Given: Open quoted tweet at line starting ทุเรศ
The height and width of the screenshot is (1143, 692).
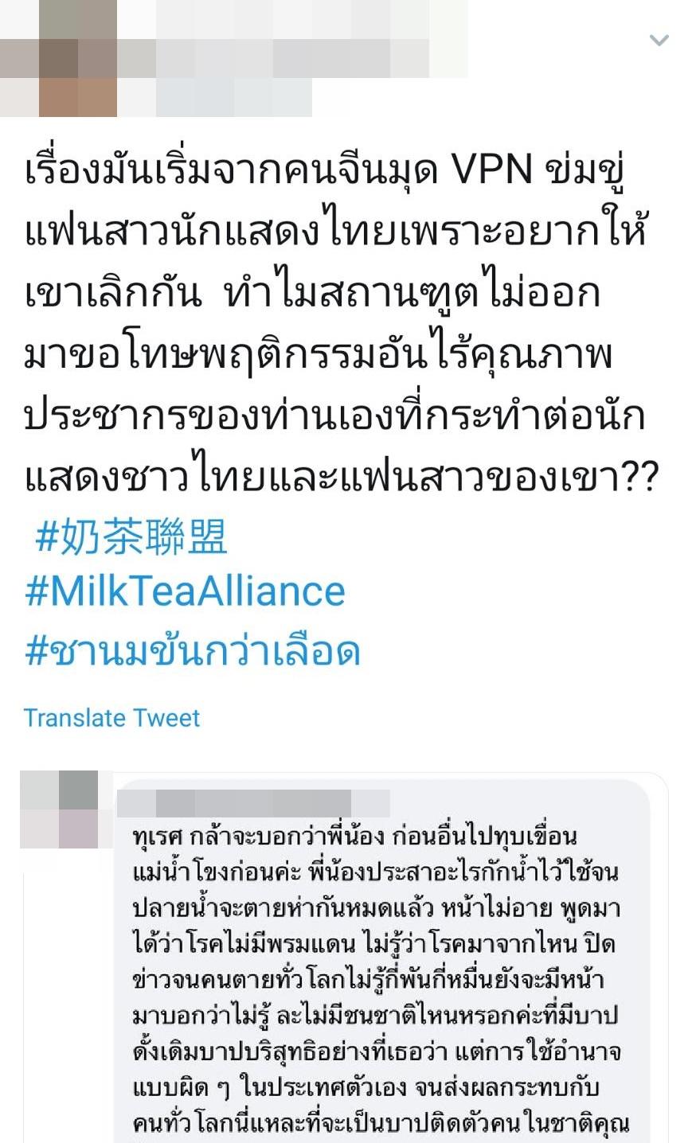Looking at the screenshot, I should pos(354,837).
